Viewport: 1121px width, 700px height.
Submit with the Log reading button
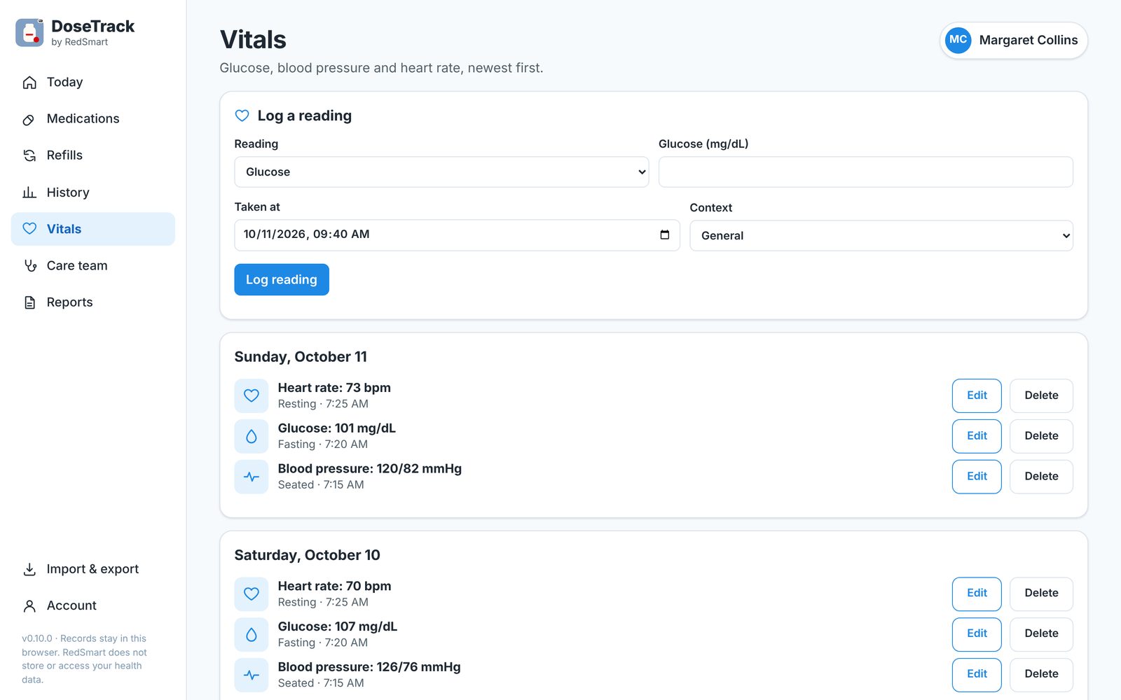point(282,279)
